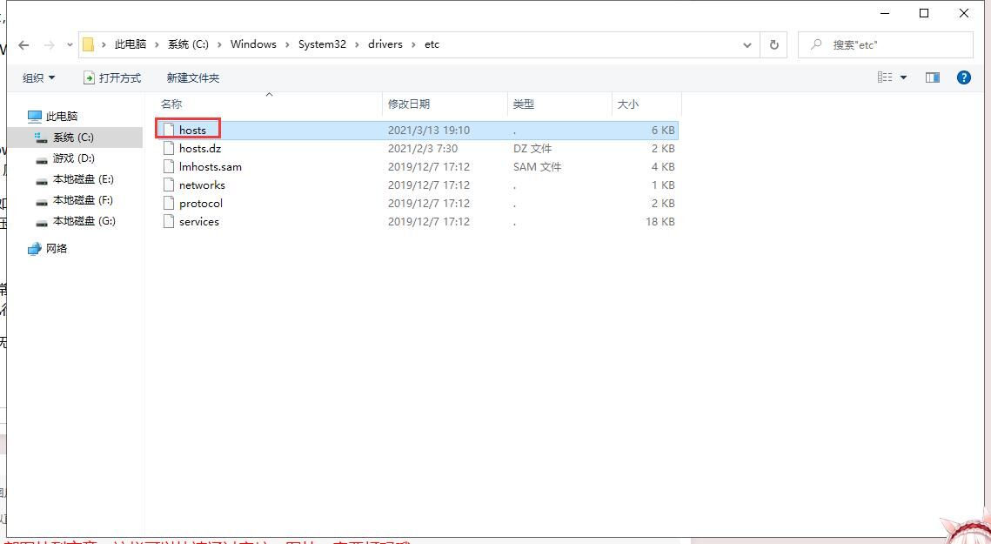Open the Help question mark icon
The width and height of the screenshot is (991, 544).
point(963,77)
